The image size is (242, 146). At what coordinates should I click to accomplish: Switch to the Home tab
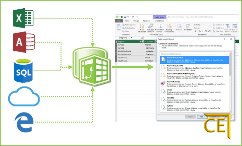[x=127, y=21]
